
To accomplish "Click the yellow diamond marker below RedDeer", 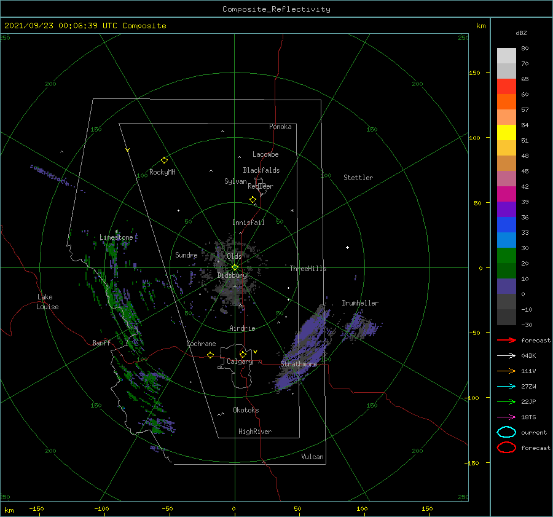I will pos(253,200).
